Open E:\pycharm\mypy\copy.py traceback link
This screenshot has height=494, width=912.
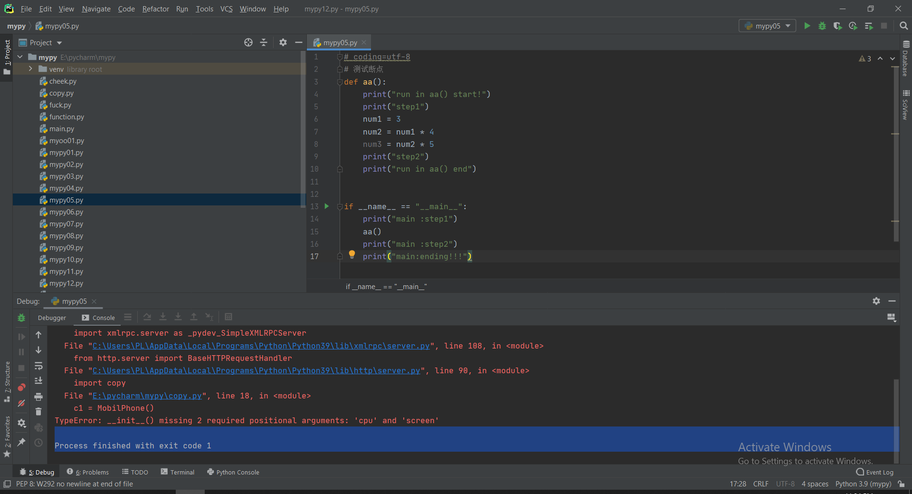tap(147, 396)
